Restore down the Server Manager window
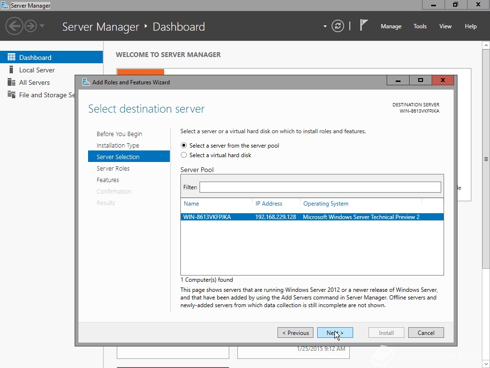The width and height of the screenshot is (490, 368). click(x=456, y=5)
